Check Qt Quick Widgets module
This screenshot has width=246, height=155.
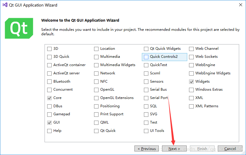(x=146, y=49)
